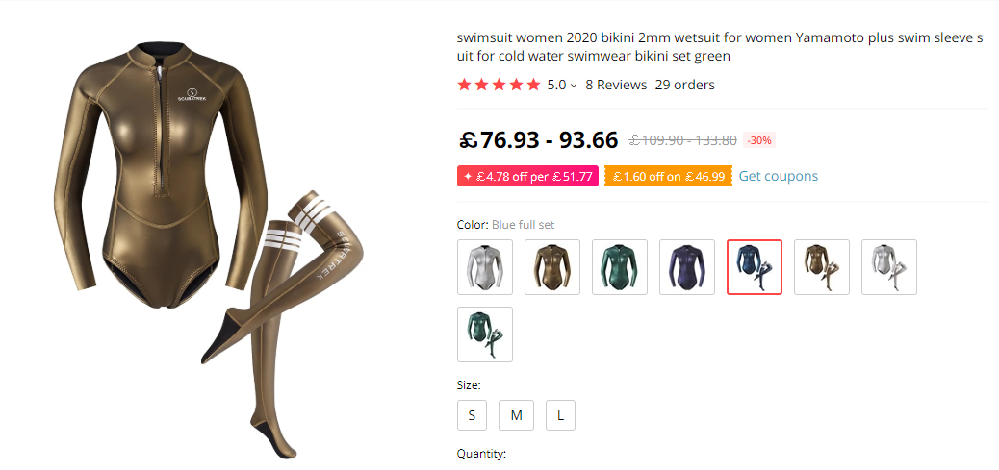Select the silver full set with stockings
The image size is (999, 470).
click(889, 267)
